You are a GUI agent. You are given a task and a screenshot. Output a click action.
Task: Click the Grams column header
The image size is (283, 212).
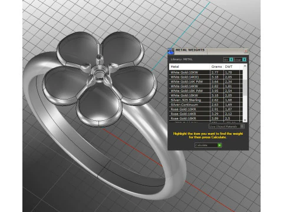216,67
